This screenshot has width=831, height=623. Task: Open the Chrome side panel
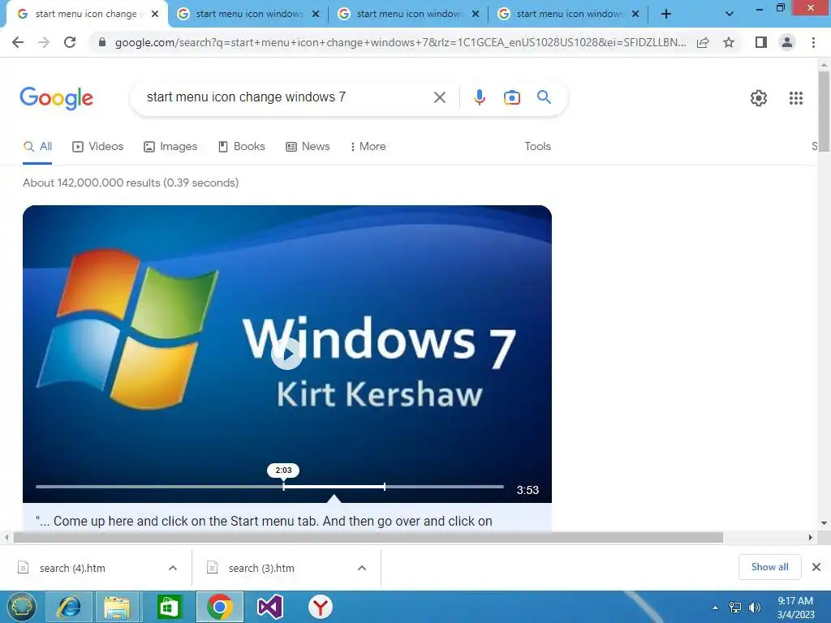pyautogui.click(x=761, y=42)
